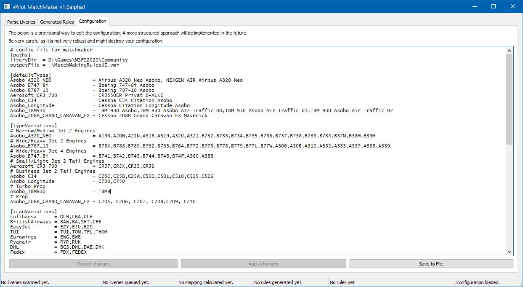
Task: Click the '# config file for matchmaker' line
Action: pyautogui.click(x=51, y=50)
